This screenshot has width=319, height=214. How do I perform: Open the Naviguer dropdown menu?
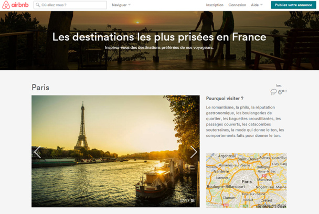point(121,5)
